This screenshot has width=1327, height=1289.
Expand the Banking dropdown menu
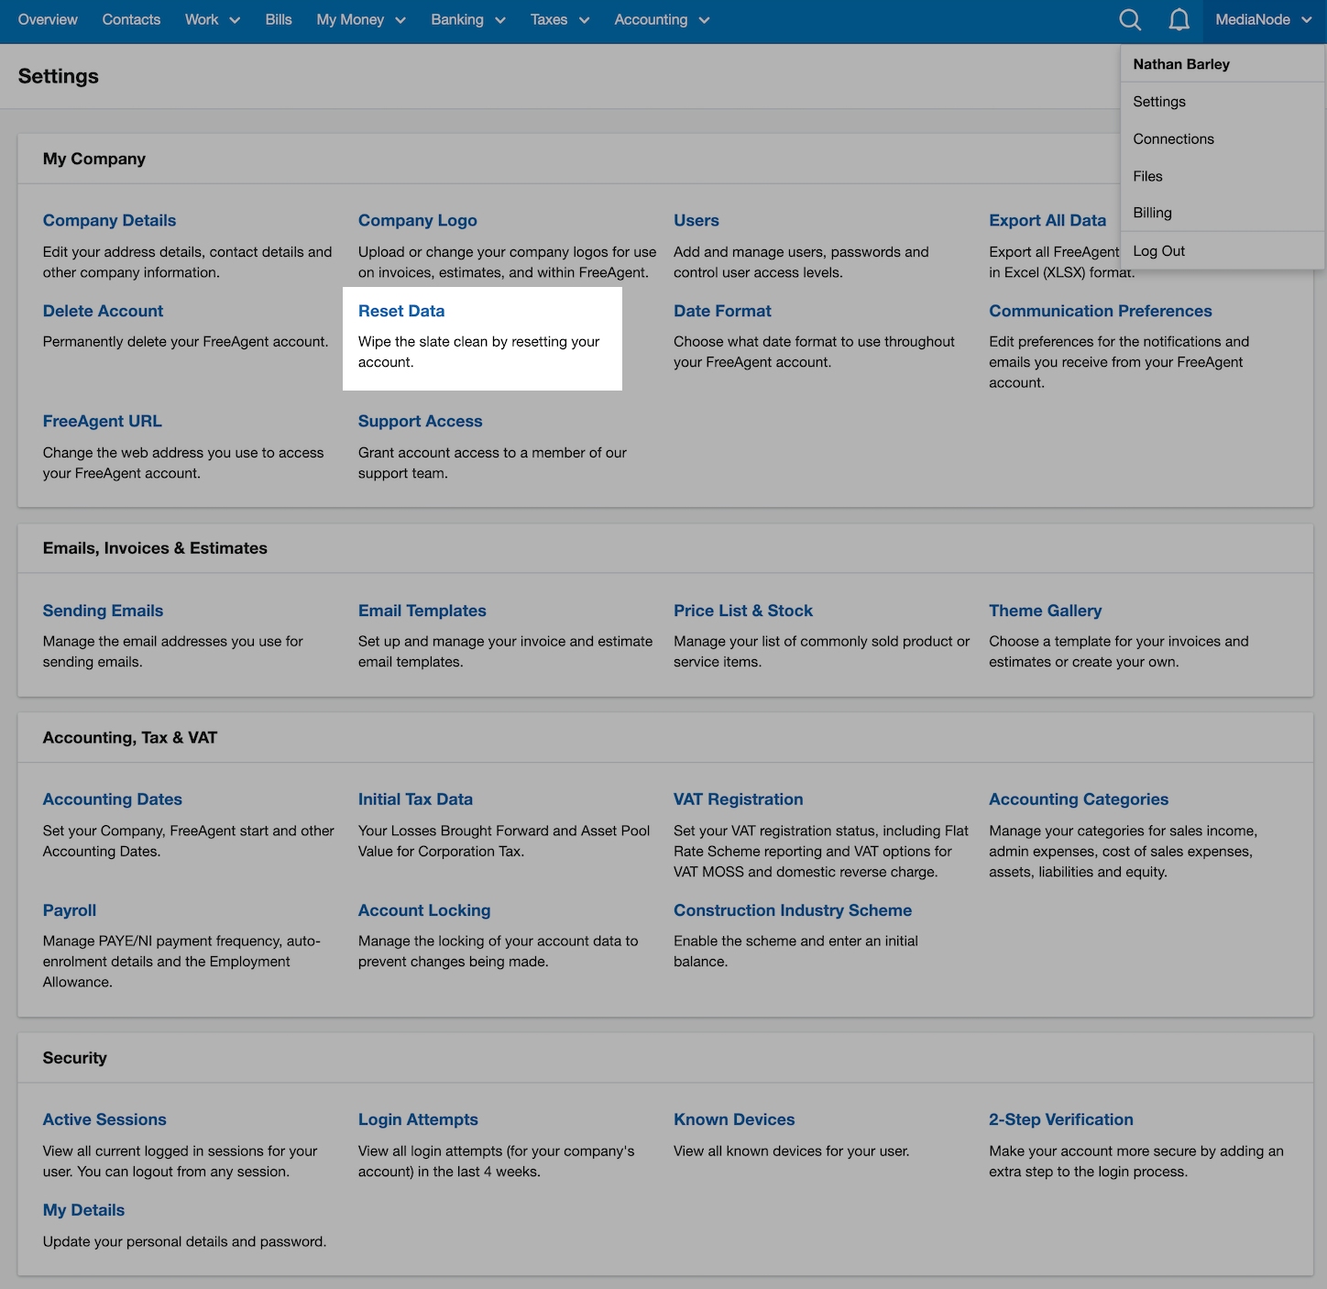coord(468,20)
